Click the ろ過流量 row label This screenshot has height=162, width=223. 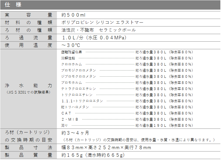coord(29,38)
